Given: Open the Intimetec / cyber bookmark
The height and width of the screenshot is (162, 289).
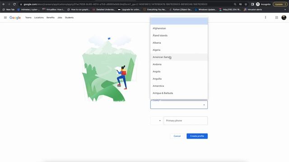Looking at the screenshot, I should [28, 9].
